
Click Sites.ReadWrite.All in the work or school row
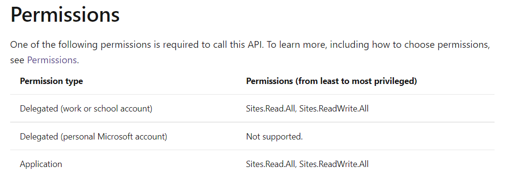(x=334, y=109)
